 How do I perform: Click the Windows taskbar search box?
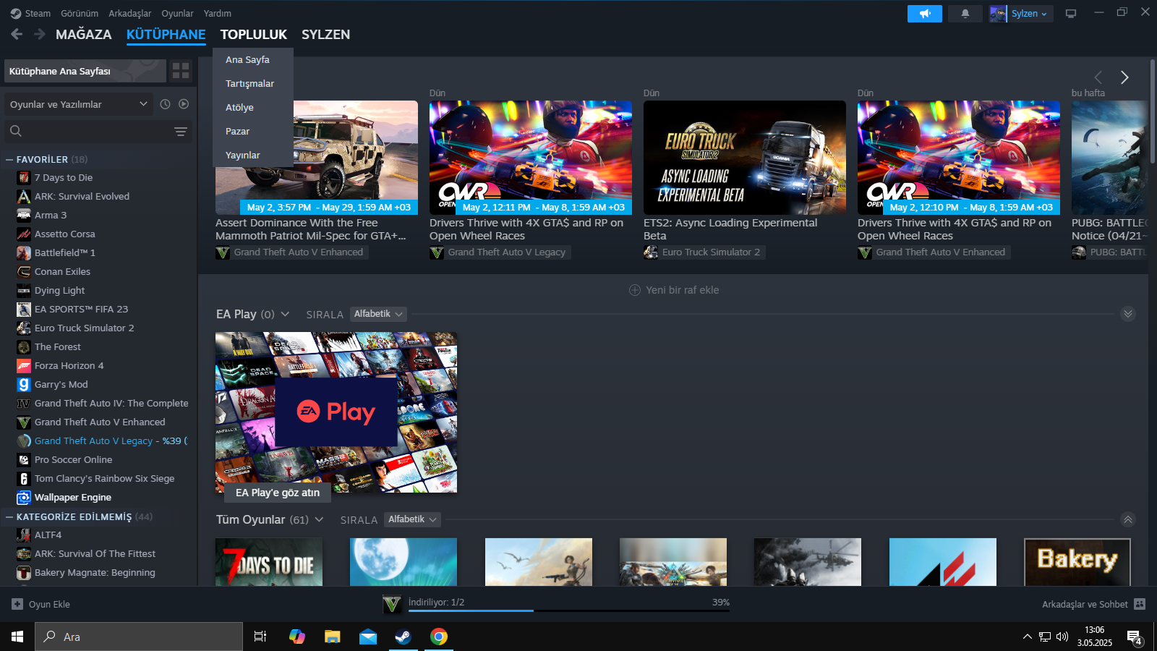139,637
